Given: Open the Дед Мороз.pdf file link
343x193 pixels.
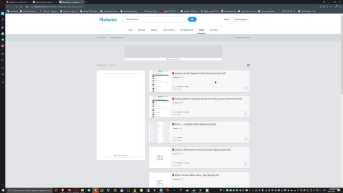Looking at the screenshot, I should pyautogui.click(x=197, y=175).
